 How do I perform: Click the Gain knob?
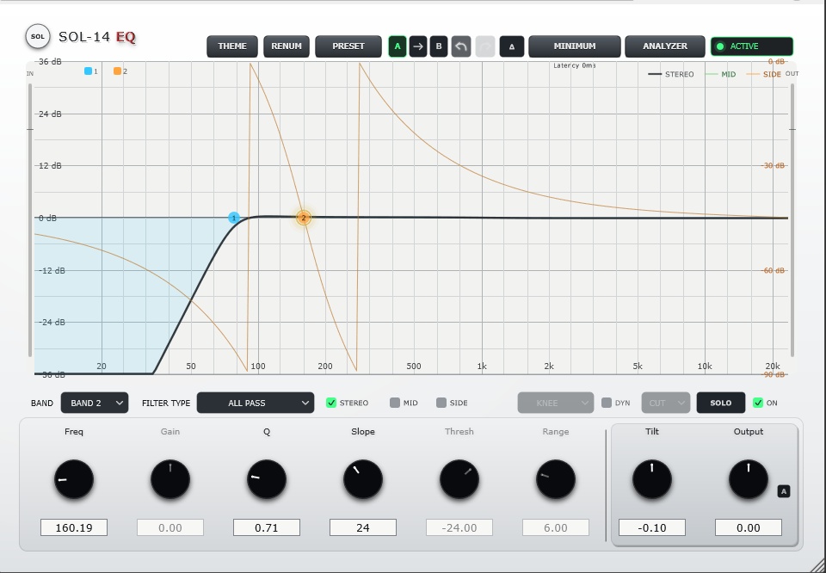pos(170,479)
